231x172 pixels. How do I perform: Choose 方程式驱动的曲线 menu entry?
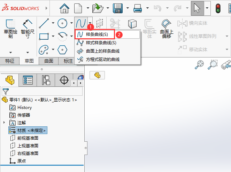pos(108,60)
